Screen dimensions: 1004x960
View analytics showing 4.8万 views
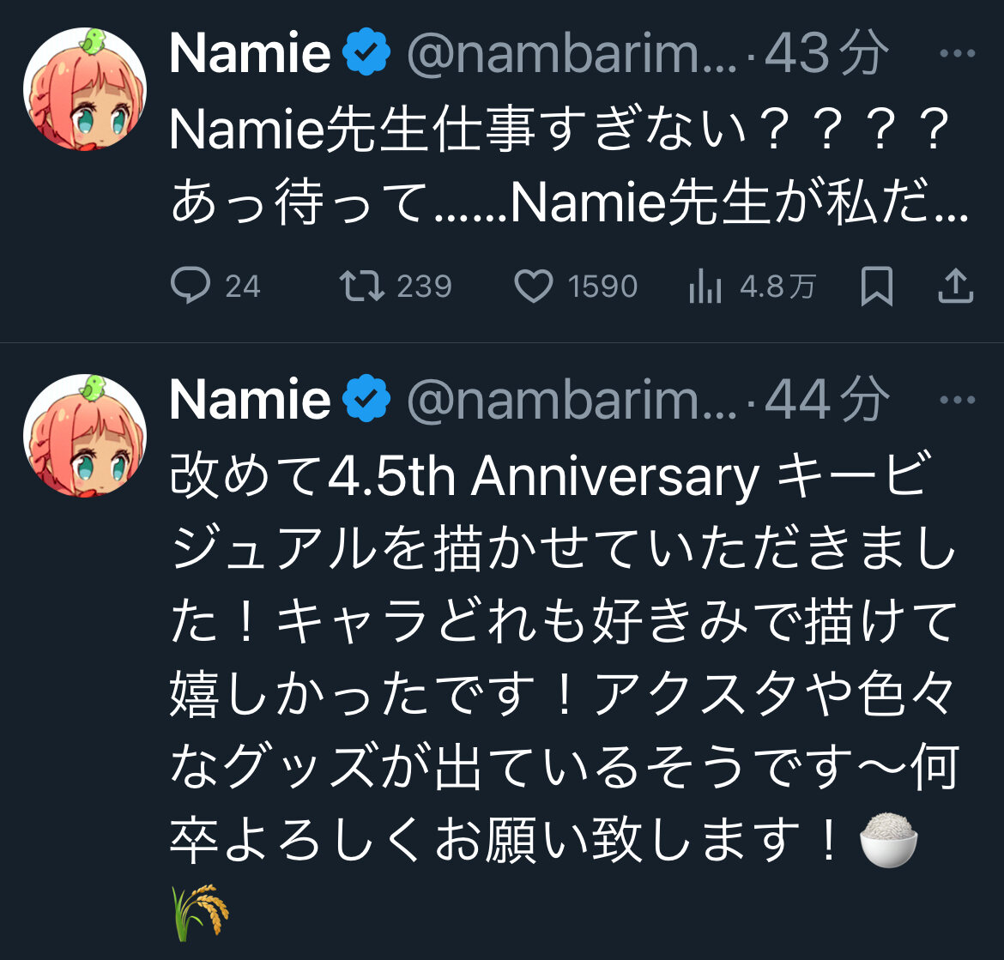pyautogui.click(x=705, y=287)
